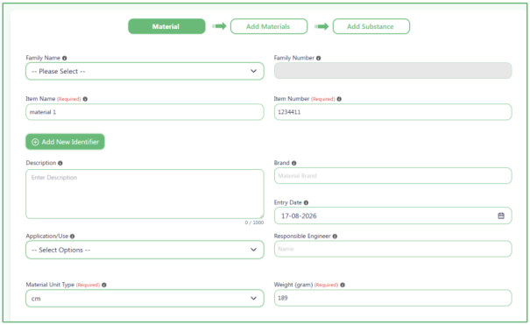This screenshot has width=530, height=325.
Task: Click the Item Number info icon
Action: click(x=339, y=99)
